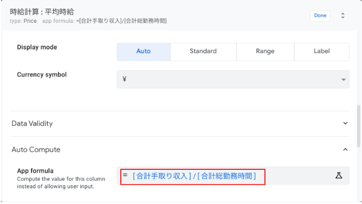Open the Currency symbol ¥ dropdown

pos(233,79)
